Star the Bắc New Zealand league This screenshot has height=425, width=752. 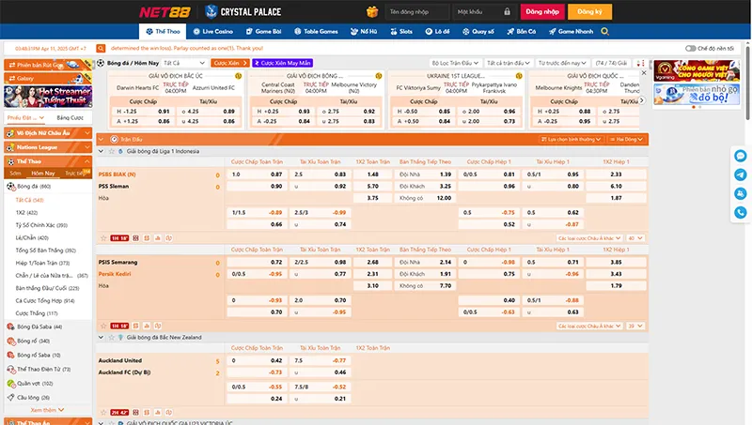coord(111,338)
